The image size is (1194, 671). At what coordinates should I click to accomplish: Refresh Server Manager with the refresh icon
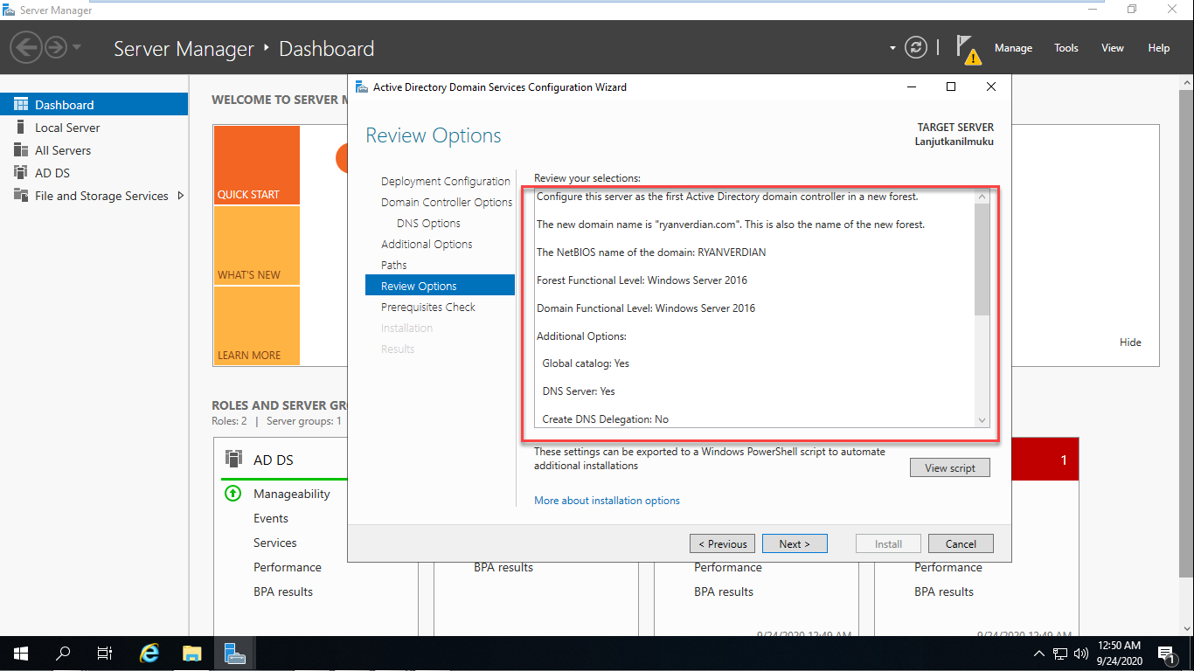(x=916, y=48)
